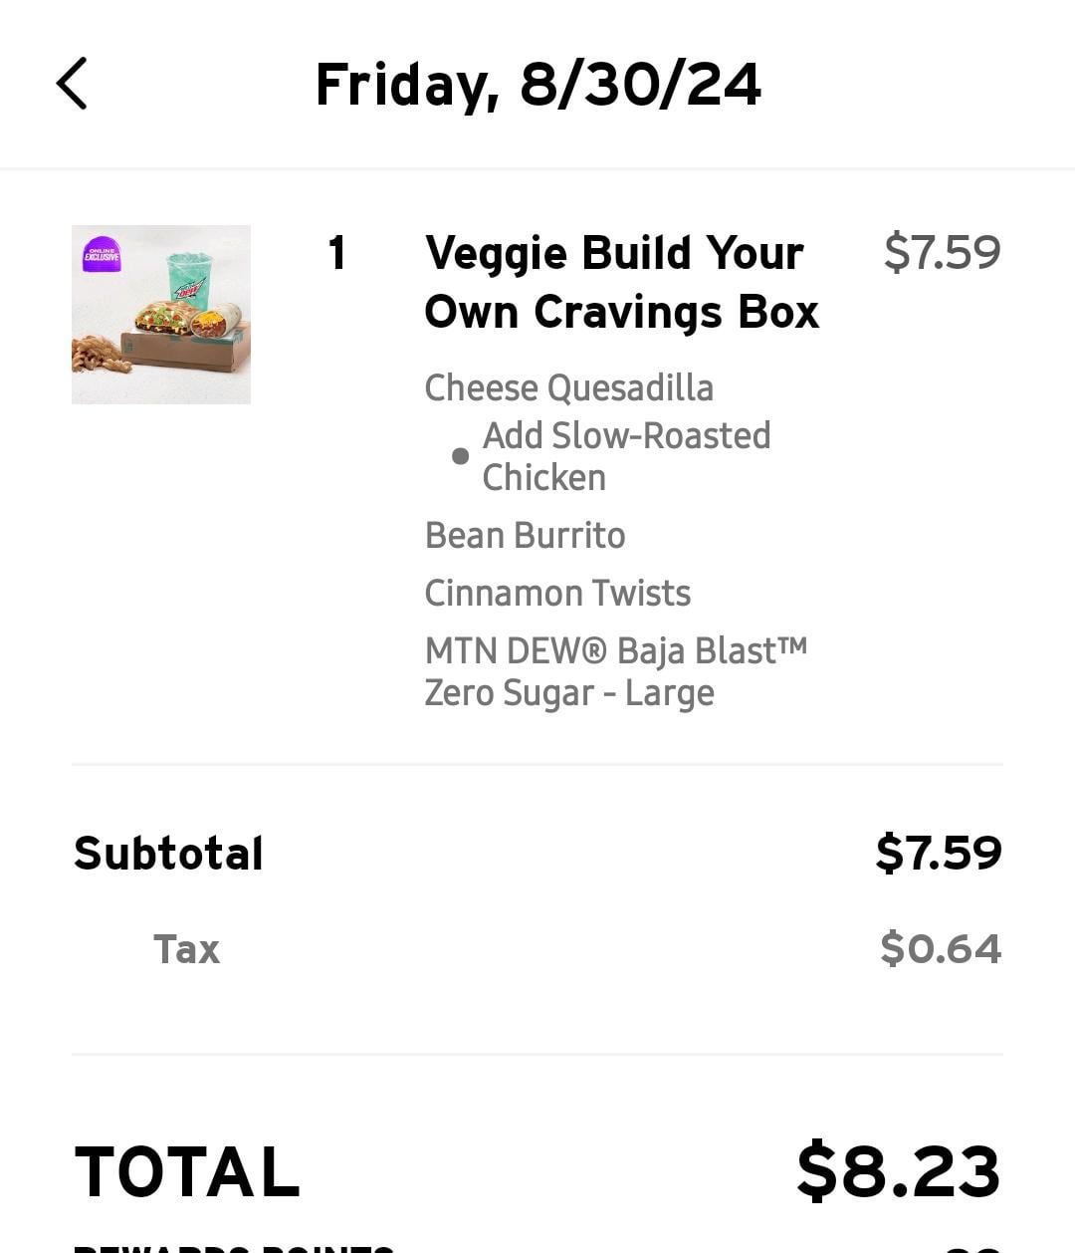
Task: Tap the back arrow icon
Action: tap(72, 83)
